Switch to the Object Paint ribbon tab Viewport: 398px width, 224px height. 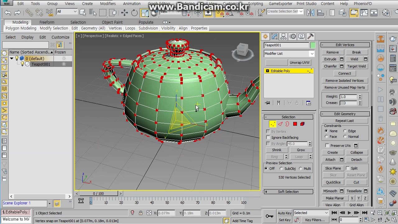(112, 22)
